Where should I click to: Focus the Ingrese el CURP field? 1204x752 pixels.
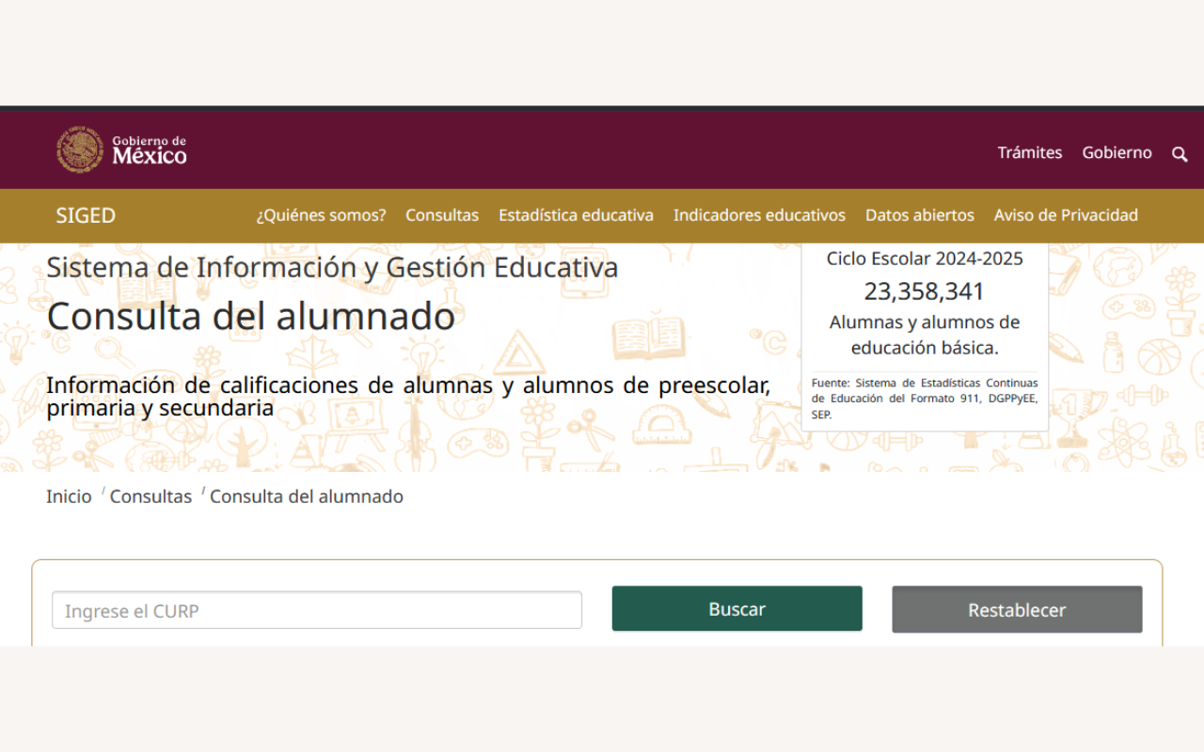tap(317, 610)
